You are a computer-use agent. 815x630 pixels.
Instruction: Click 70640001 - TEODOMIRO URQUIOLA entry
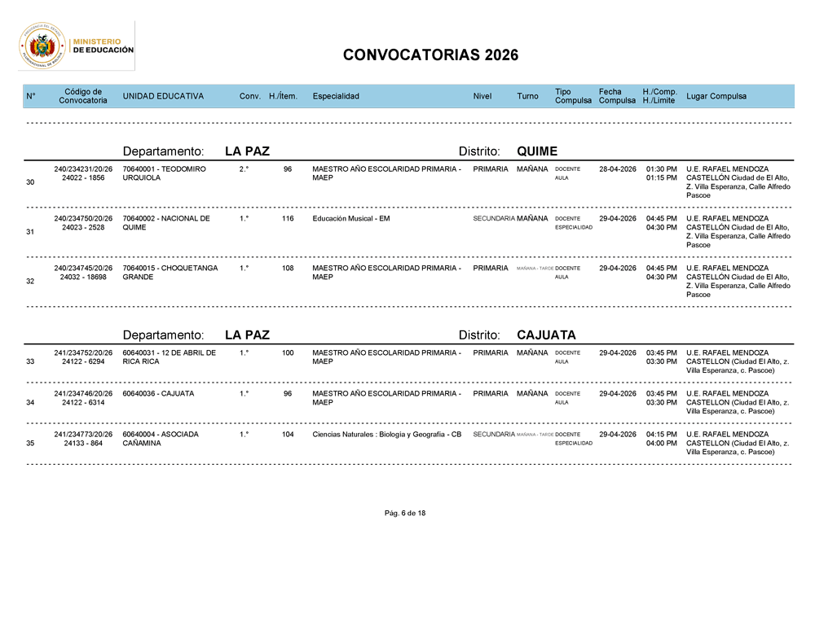165,173
